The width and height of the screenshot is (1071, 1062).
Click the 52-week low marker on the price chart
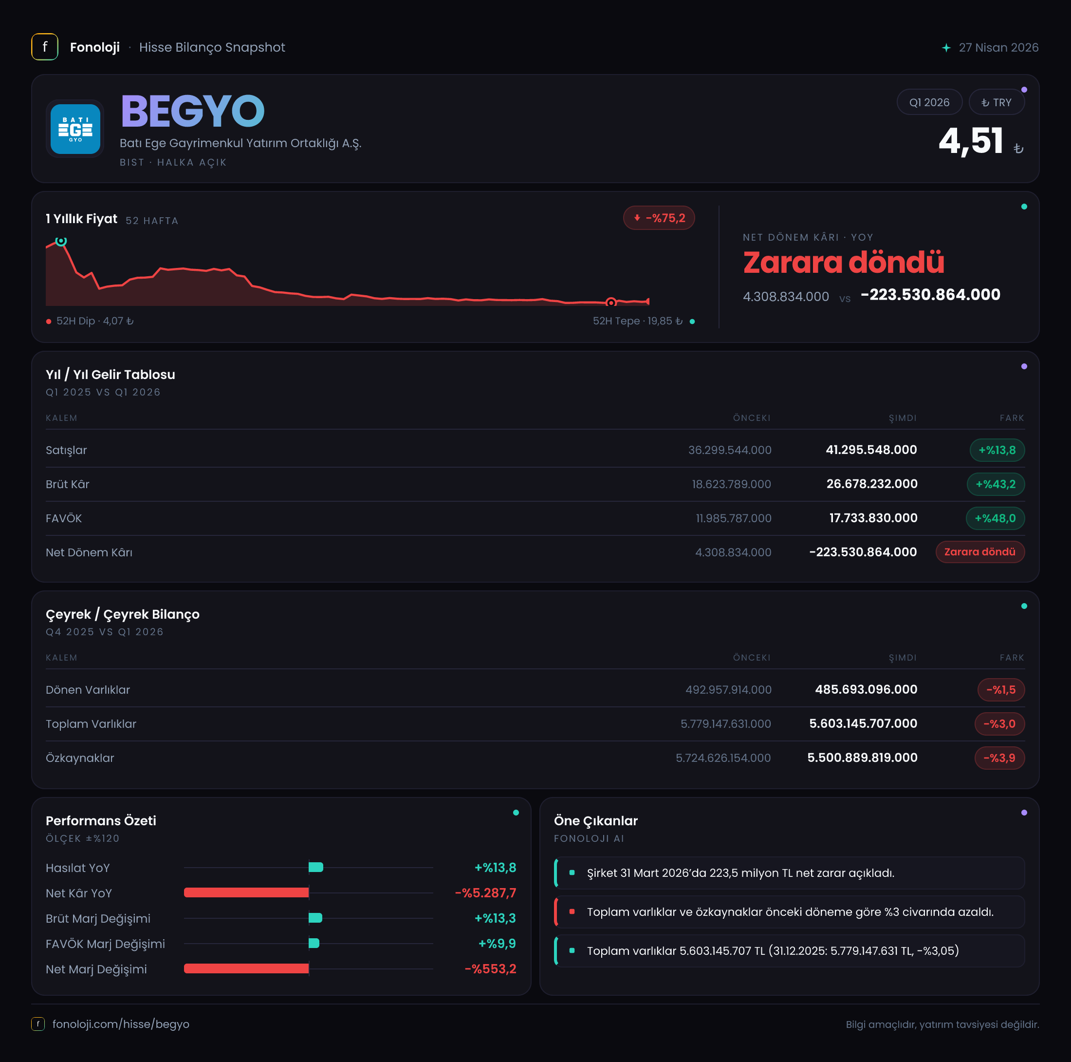pyautogui.click(x=611, y=303)
